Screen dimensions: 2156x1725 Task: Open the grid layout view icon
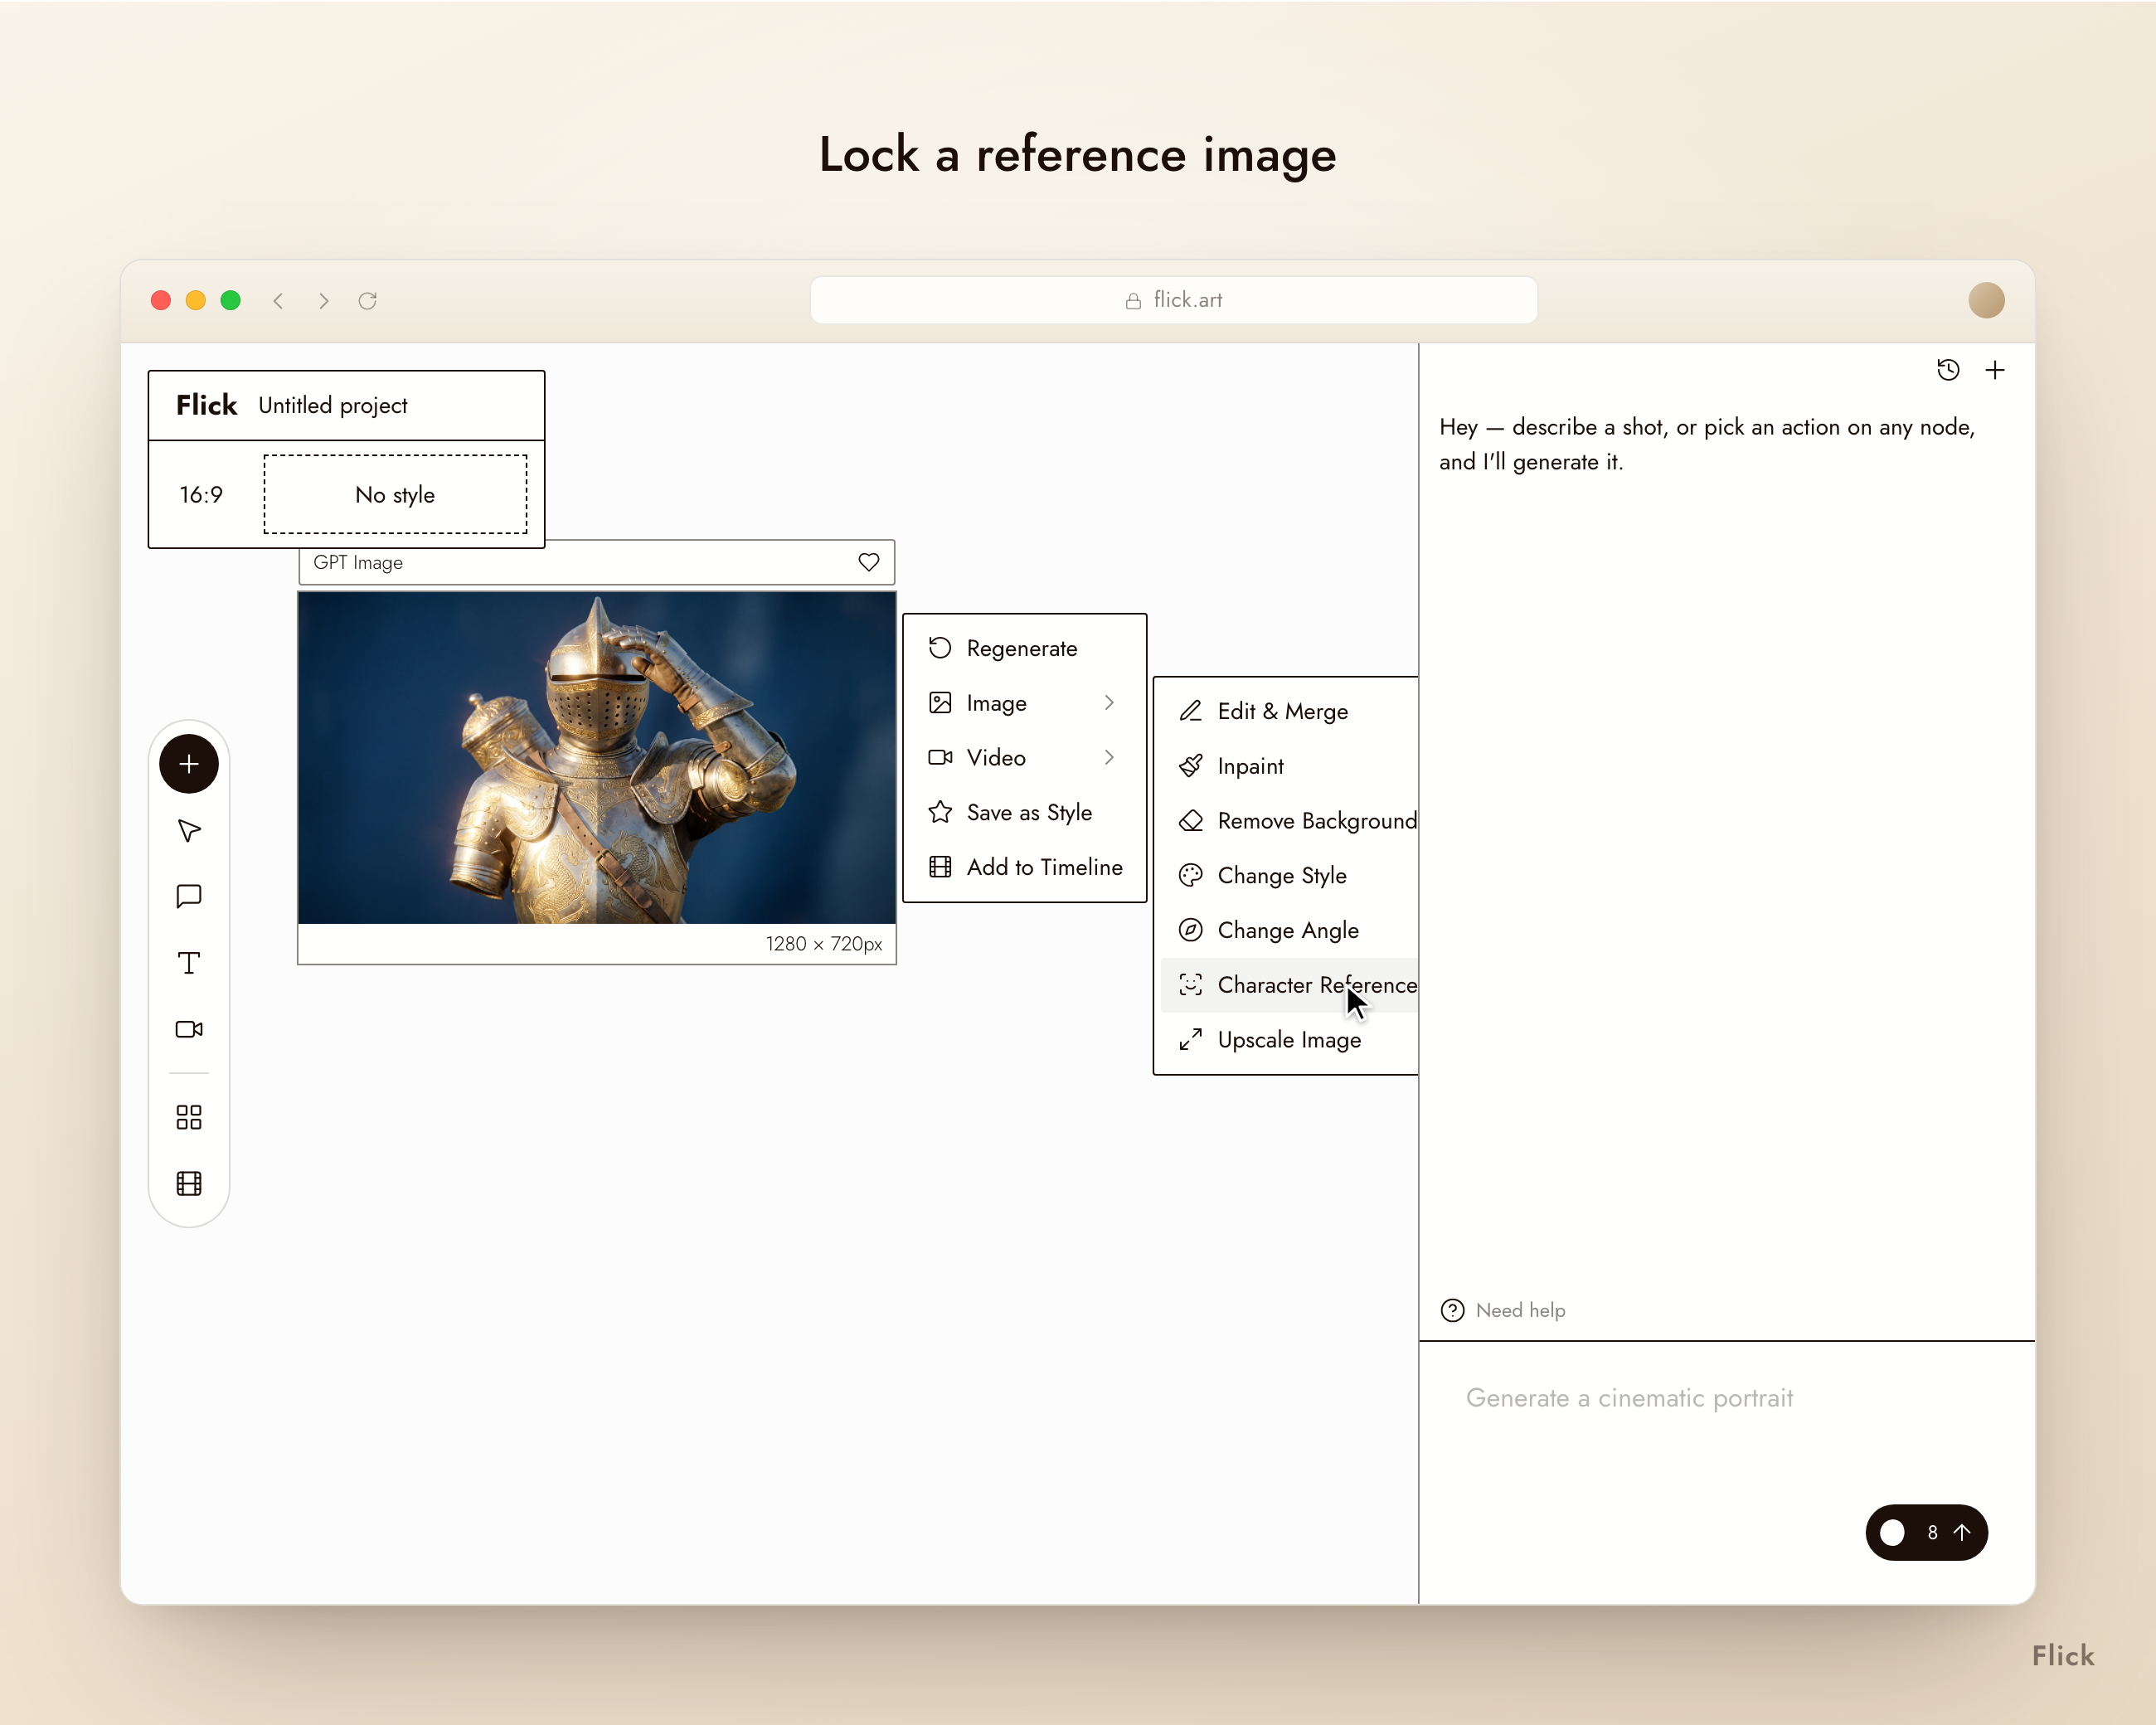pos(189,1117)
